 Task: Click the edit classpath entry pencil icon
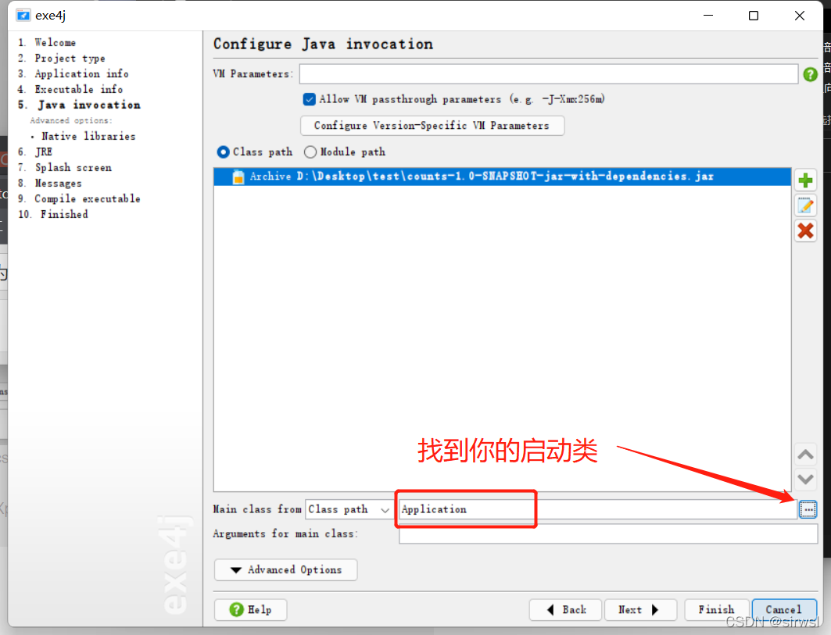805,205
